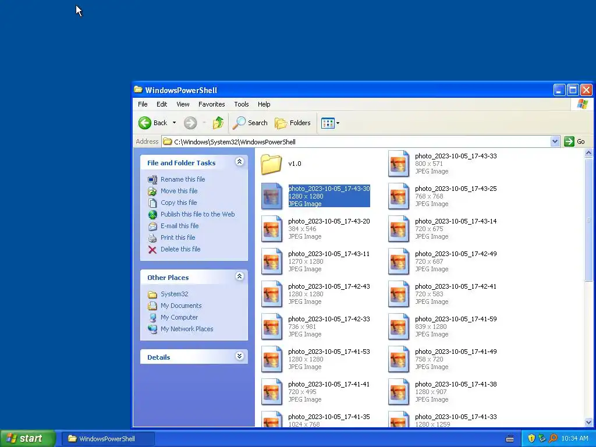The height and width of the screenshot is (447, 596).
Task: Open the Search pane
Action: click(250, 123)
